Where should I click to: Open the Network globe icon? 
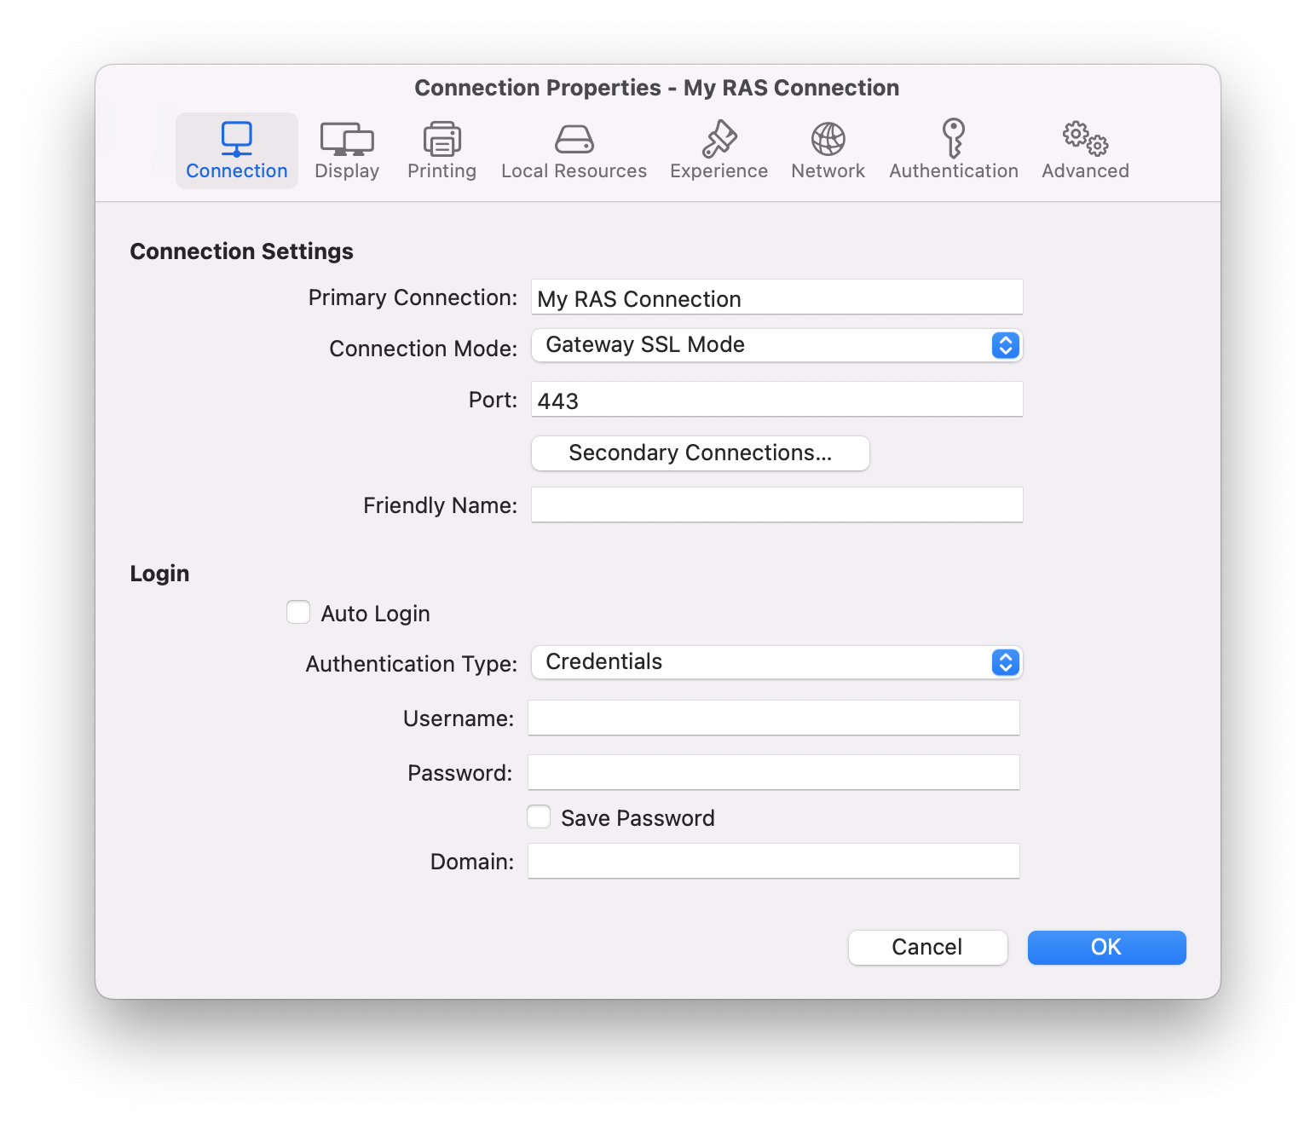pos(828,139)
